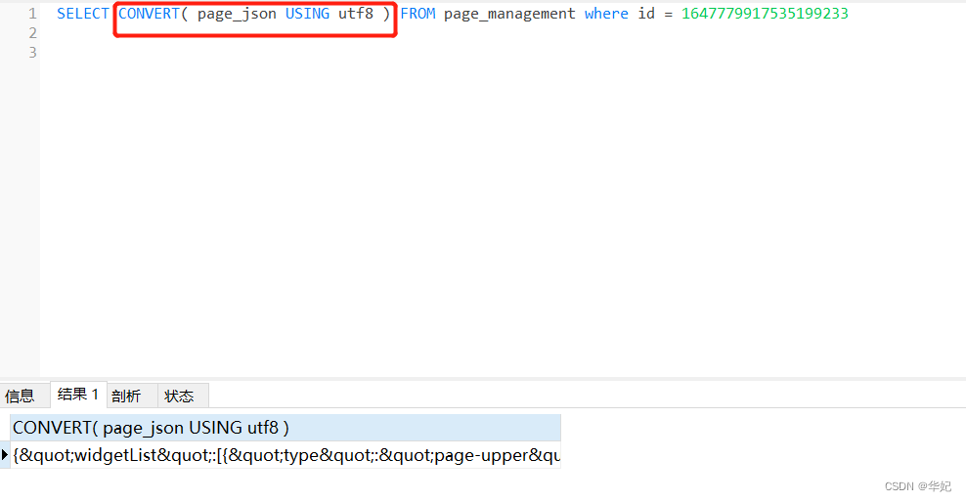Place cursor on SELECT keyword

[x=82, y=14]
